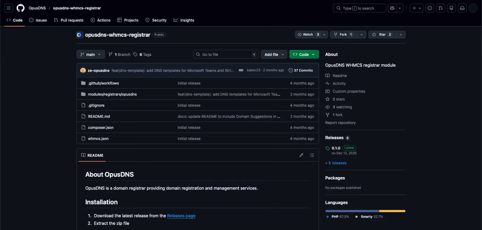The width and height of the screenshot is (482, 230).
Task: Open the .github/workflows folder
Action: [x=103, y=83]
